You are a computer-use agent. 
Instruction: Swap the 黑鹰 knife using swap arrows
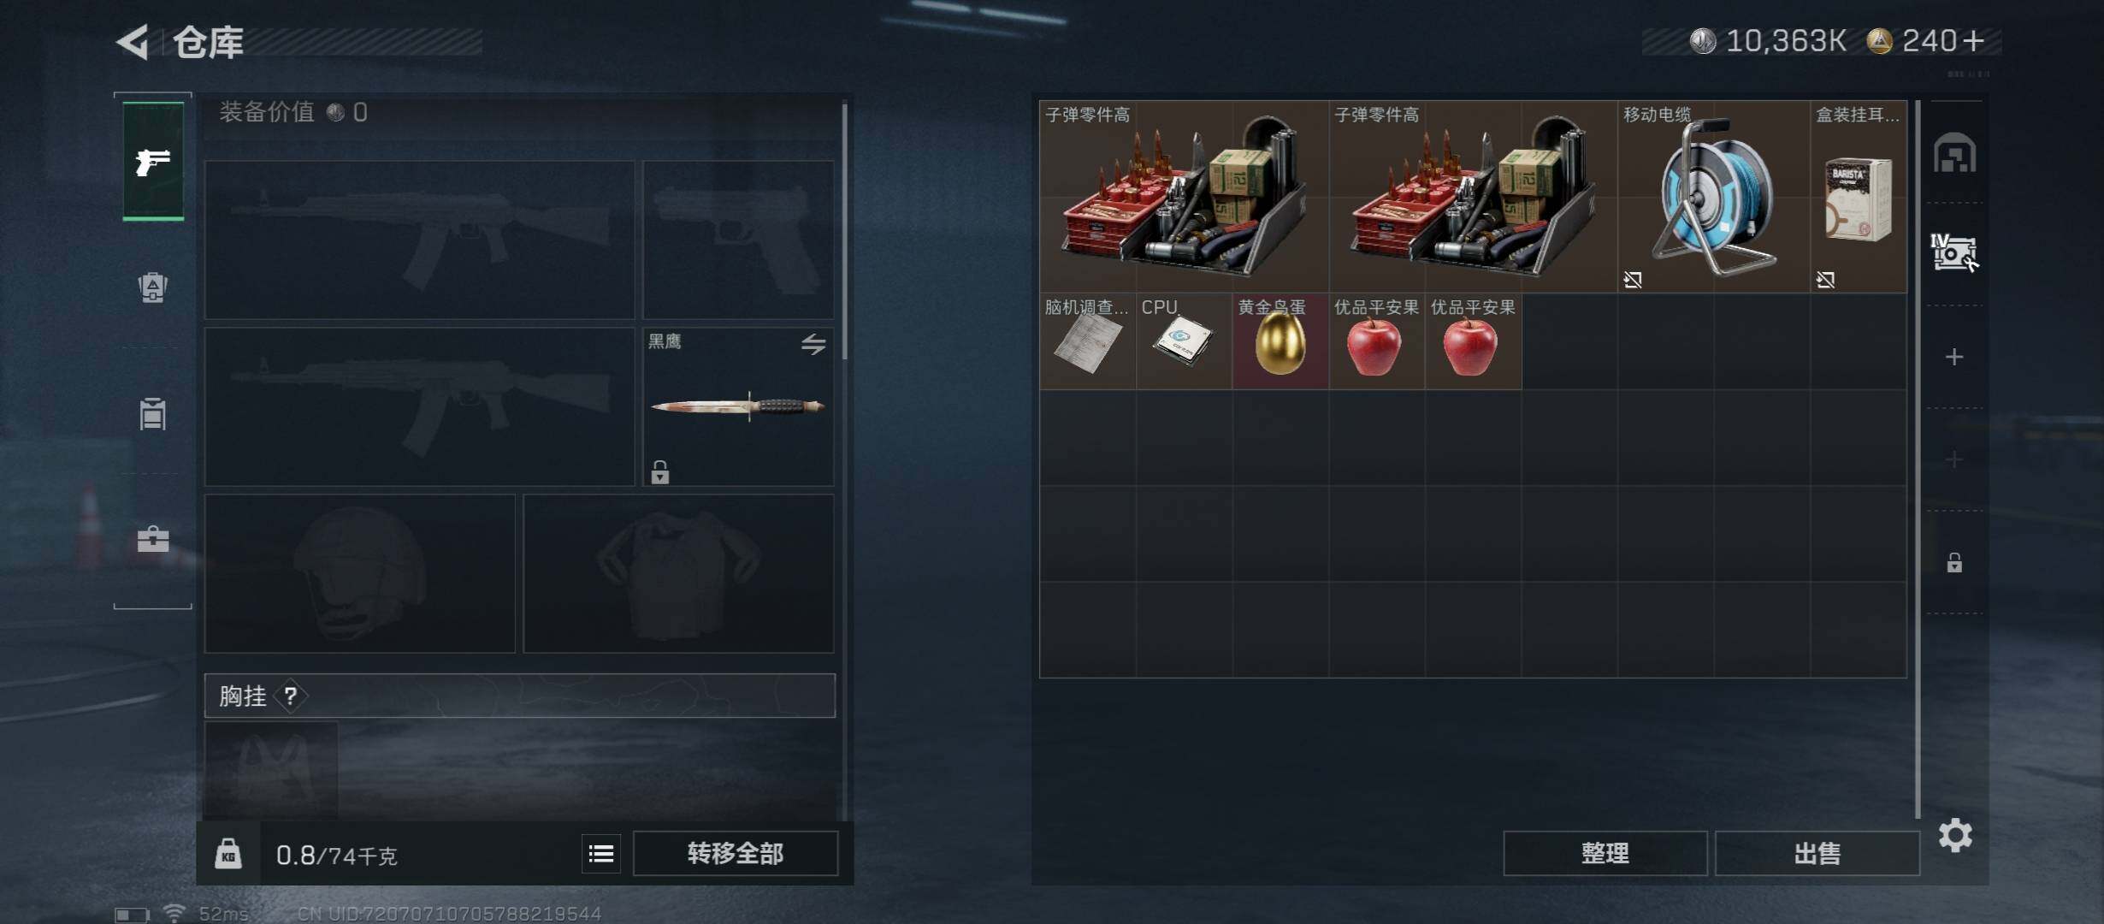tap(813, 344)
